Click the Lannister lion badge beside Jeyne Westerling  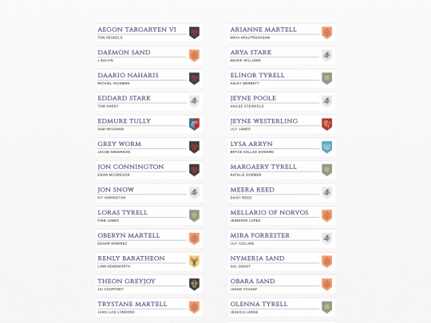point(326,124)
